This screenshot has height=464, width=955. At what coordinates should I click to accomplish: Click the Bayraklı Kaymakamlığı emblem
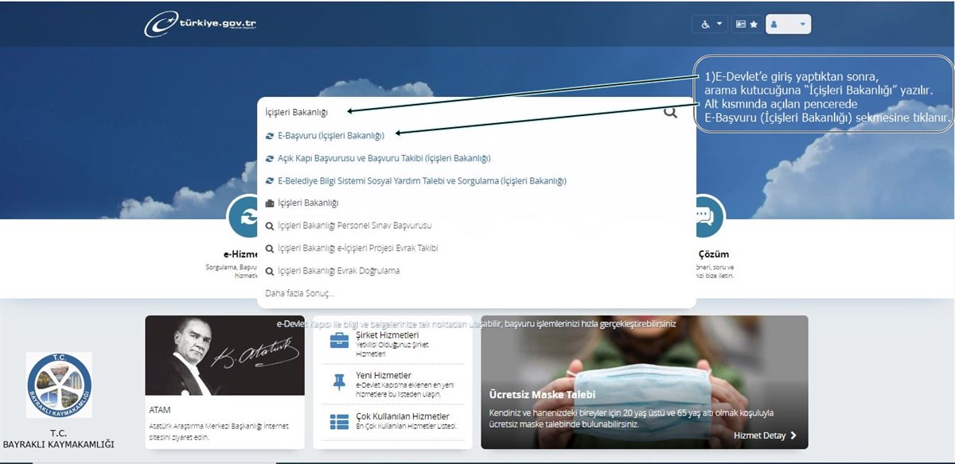59,385
